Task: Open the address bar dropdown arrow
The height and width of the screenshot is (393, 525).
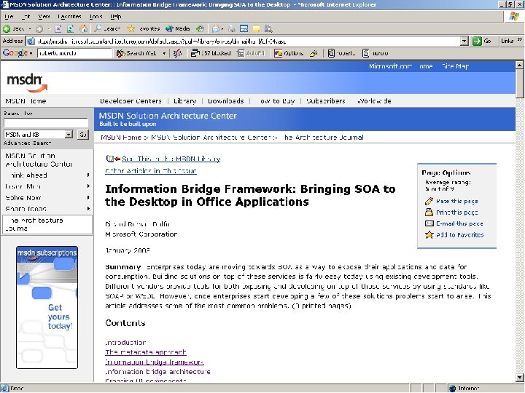Action: [x=464, y=41]
